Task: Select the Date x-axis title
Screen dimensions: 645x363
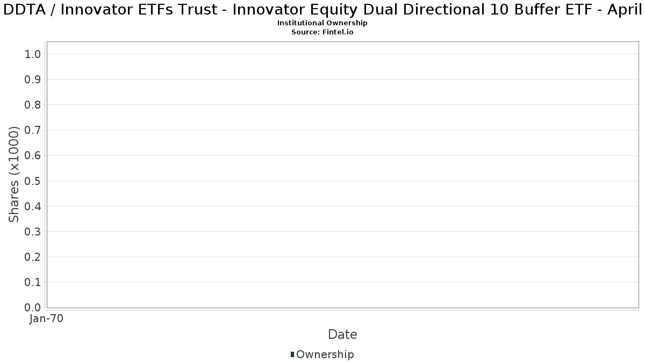Action: tap(342, 334)
